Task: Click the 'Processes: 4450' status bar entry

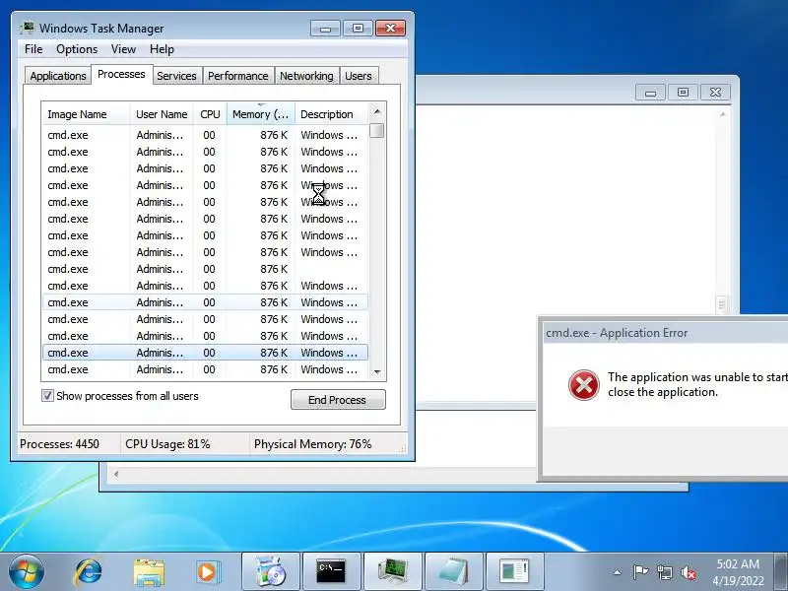Action: point(59,444)
